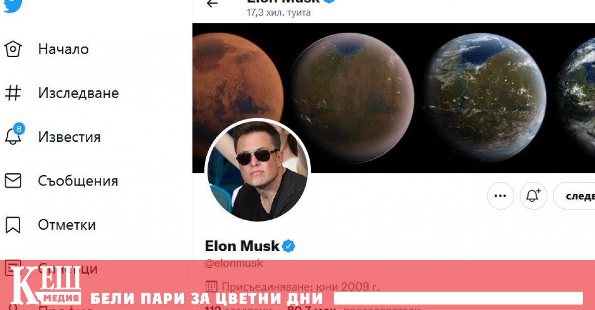The height and width of the screenshot is (310, 595).
Task: Select the Начало menu label
Action: (63, 49)
